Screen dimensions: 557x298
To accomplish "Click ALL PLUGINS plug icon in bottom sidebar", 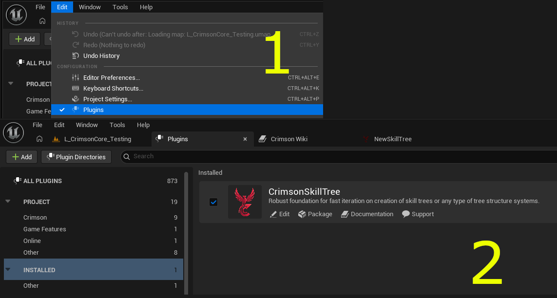I will [18, 181].
